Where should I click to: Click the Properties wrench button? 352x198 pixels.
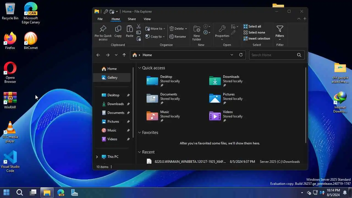[x=222, y=33]
